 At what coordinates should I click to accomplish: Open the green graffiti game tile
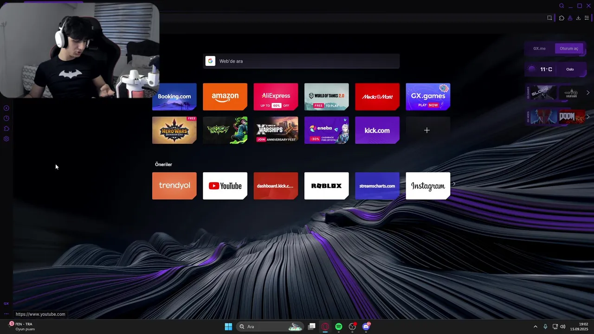(225, 130)
